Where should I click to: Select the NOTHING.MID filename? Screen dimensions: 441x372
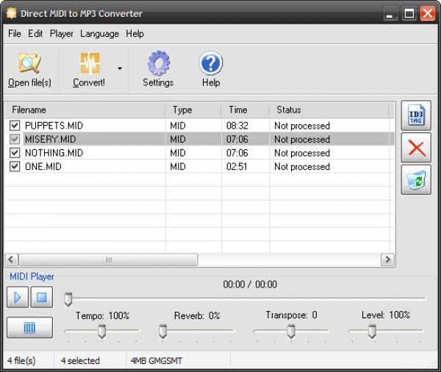[x=54, y=153]
